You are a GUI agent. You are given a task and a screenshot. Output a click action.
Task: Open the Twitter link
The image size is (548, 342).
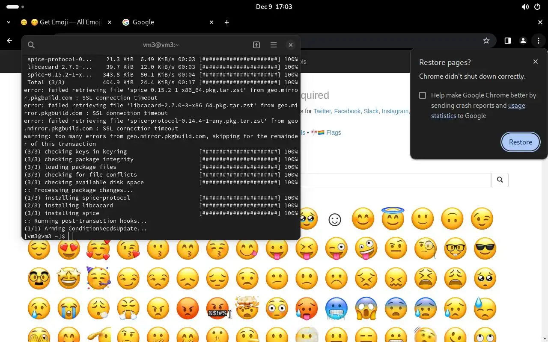[x=322, y=111]
